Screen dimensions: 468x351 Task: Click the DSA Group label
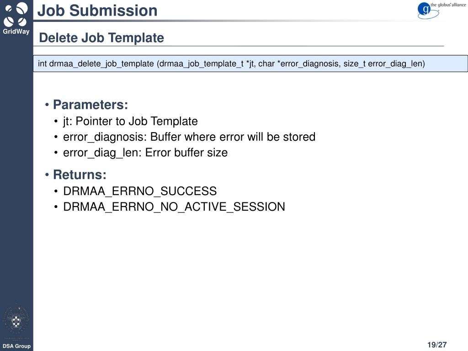click(x=16, y=346)
